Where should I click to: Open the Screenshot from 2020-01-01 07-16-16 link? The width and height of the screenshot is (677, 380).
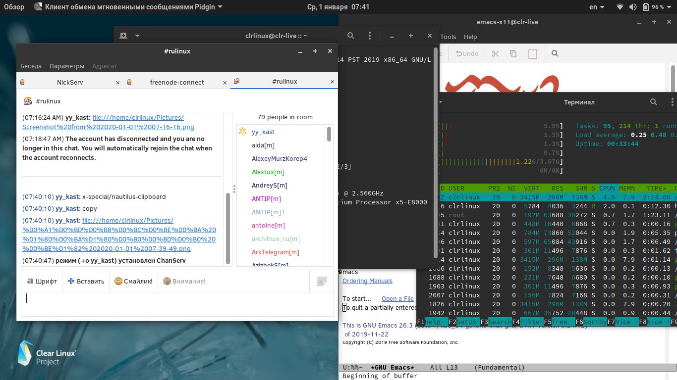coord(103,122)
